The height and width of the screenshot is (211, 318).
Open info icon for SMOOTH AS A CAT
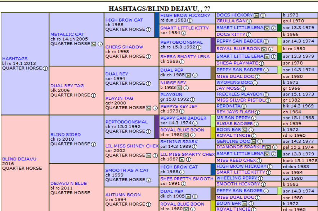[148, 180]
